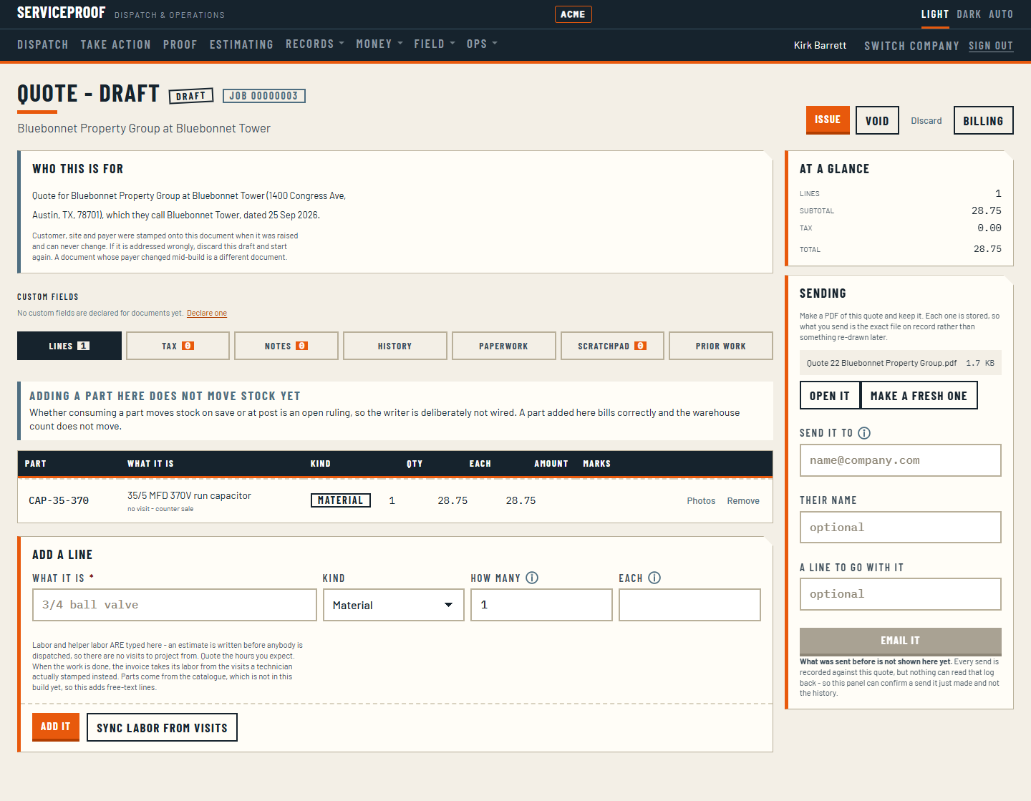
Task: Select the Lines tab
Action: [x=69, y=346]
